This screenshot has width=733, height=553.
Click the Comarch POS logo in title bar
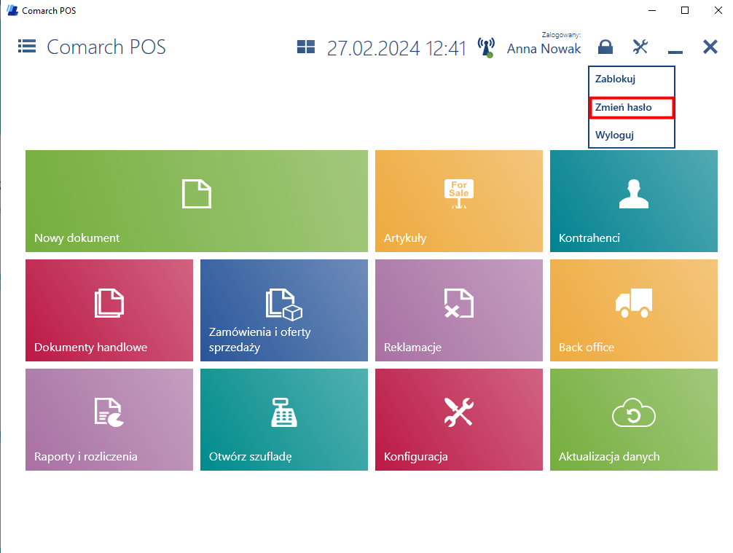12,10
